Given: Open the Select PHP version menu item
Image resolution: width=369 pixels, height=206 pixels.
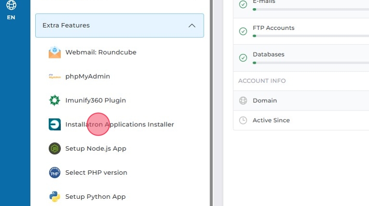Looking at the screenshot, I should click(96, 173).
